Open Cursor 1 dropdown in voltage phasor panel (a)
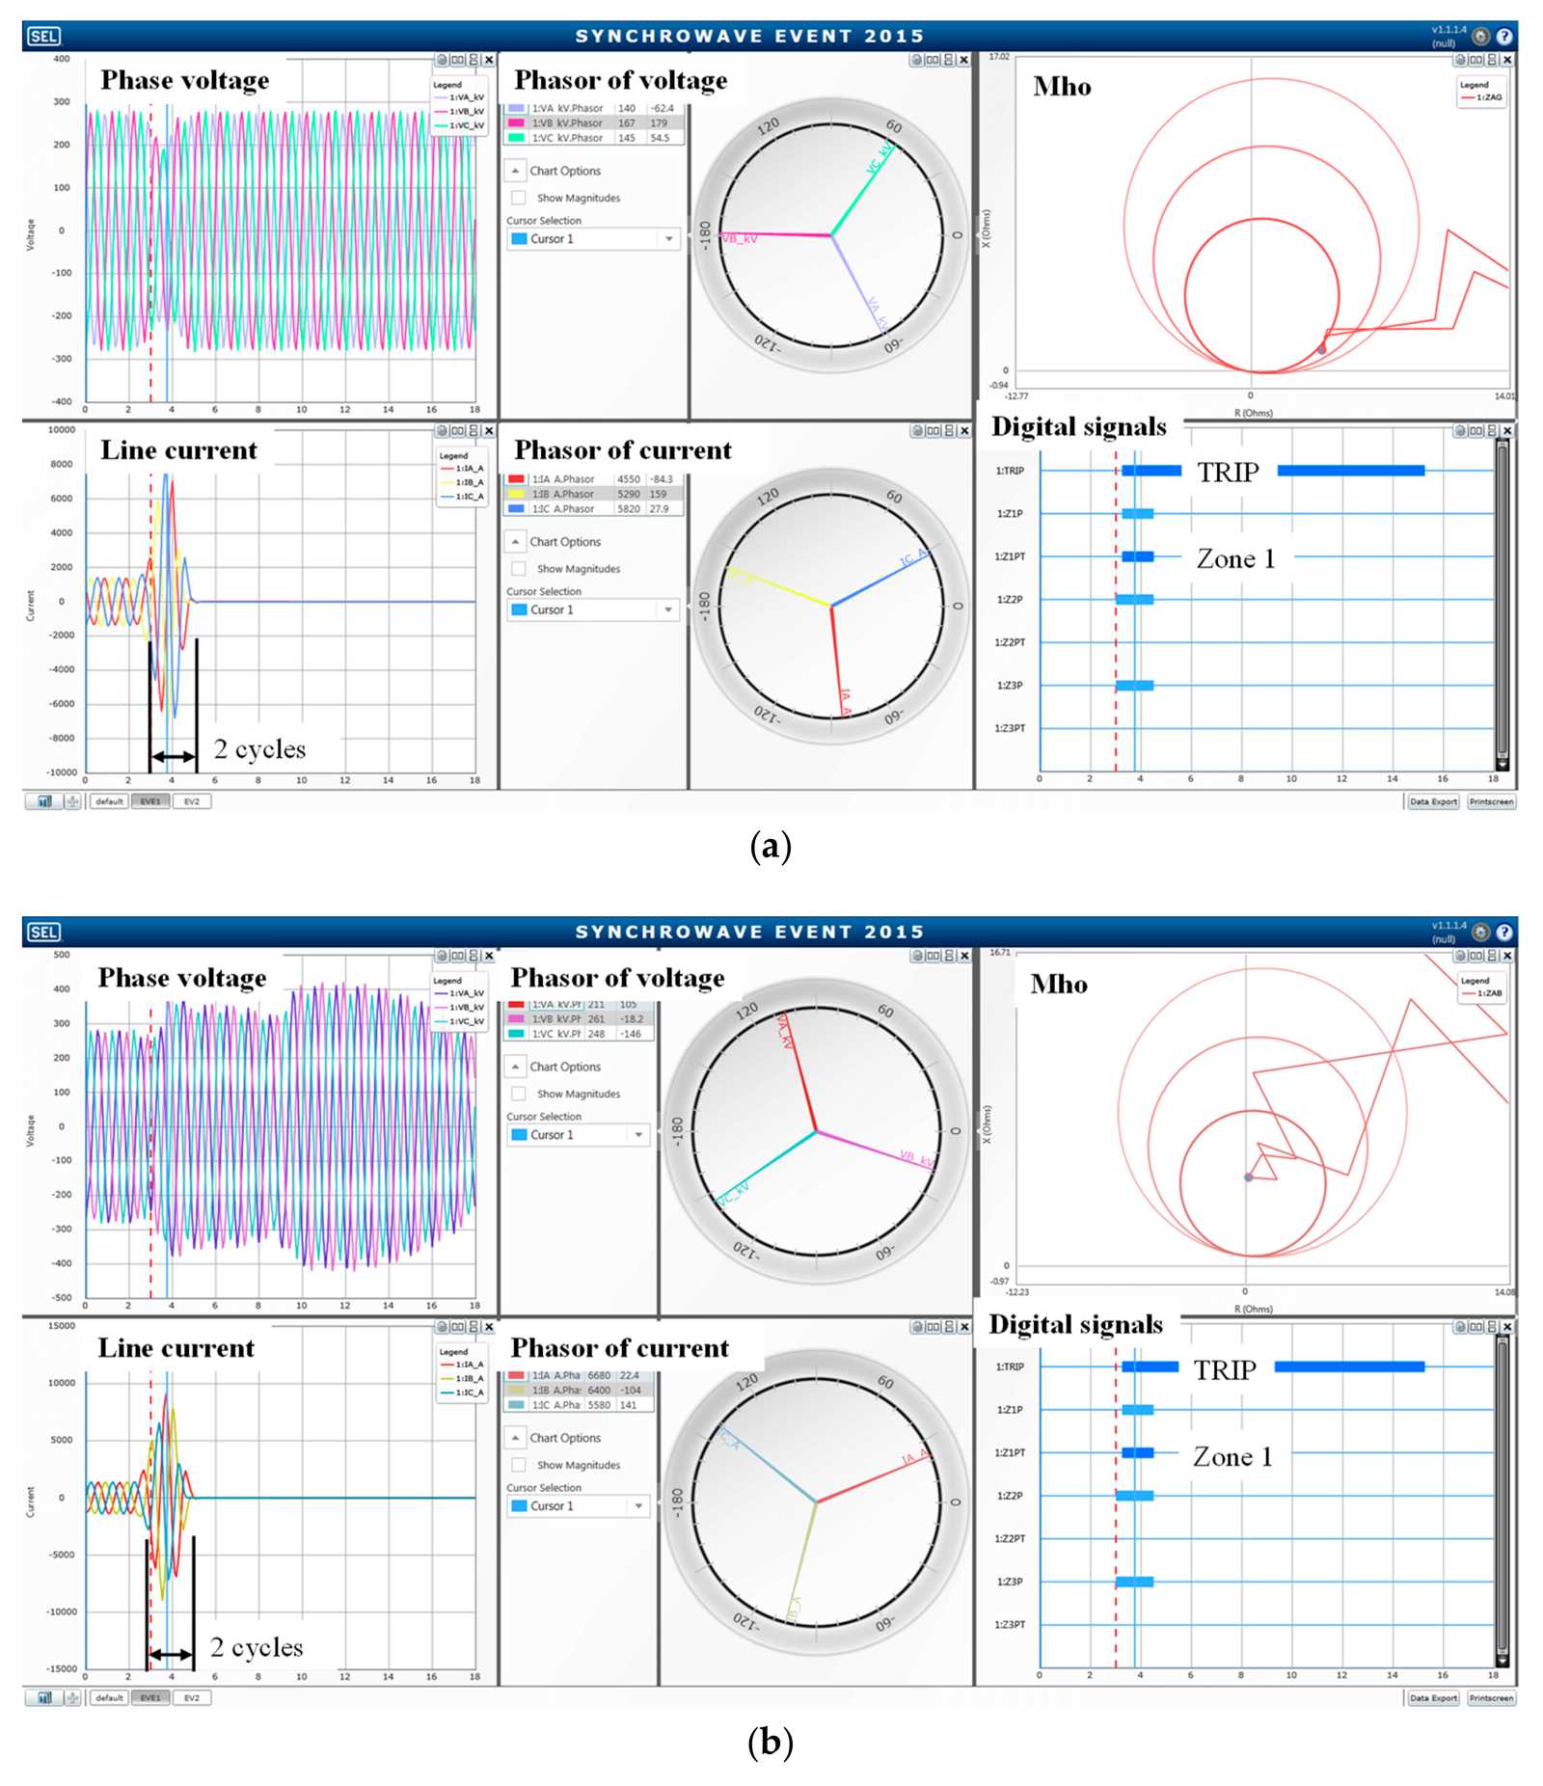 pyautogui.click(x=594, y=239)
